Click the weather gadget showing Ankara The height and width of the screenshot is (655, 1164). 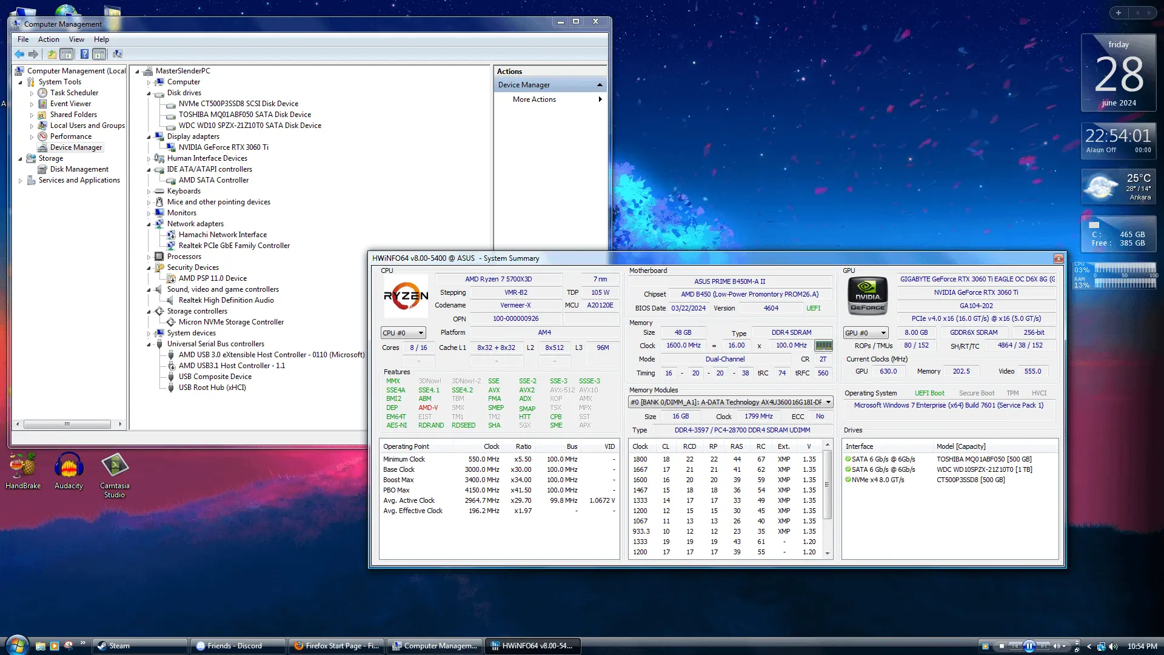click(x=1118, y=186)
